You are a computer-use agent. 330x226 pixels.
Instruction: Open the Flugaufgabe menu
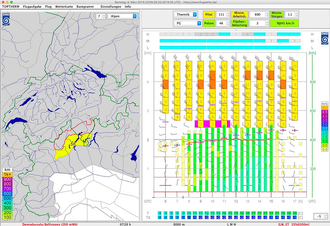[32, 7]
